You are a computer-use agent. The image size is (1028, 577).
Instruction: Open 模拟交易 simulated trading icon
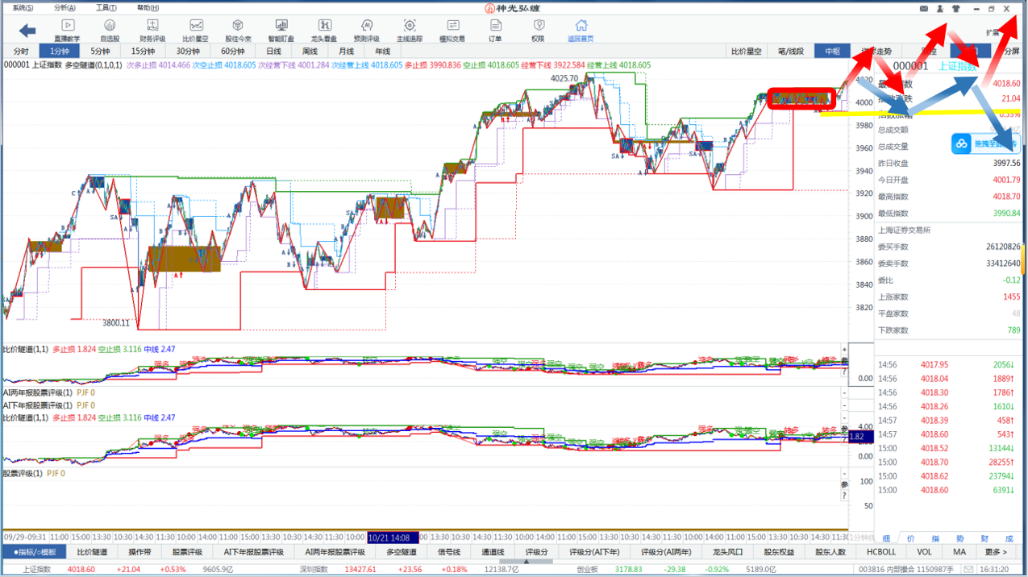click(452, 31)
